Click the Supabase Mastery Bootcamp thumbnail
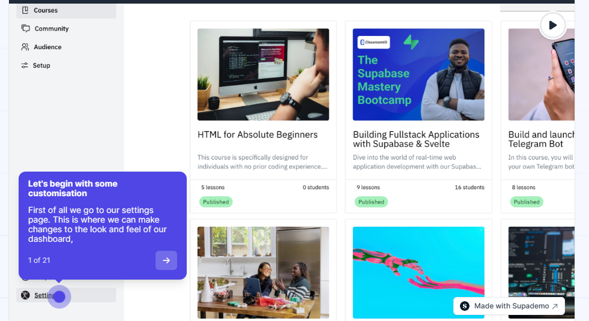 click(x=418, y=75)
